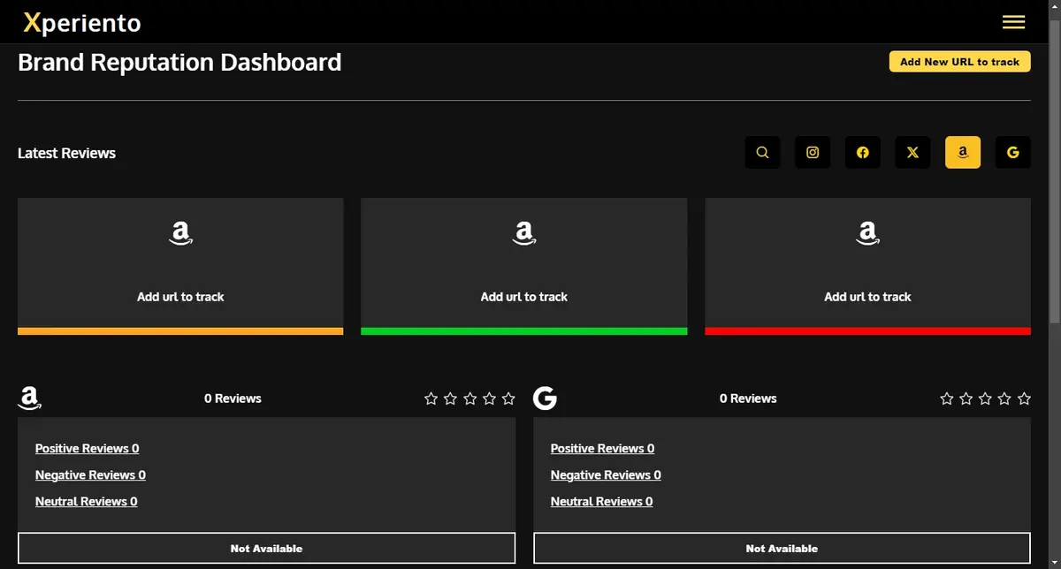Click Add url to track in red-bar card

tap(867, 297)
